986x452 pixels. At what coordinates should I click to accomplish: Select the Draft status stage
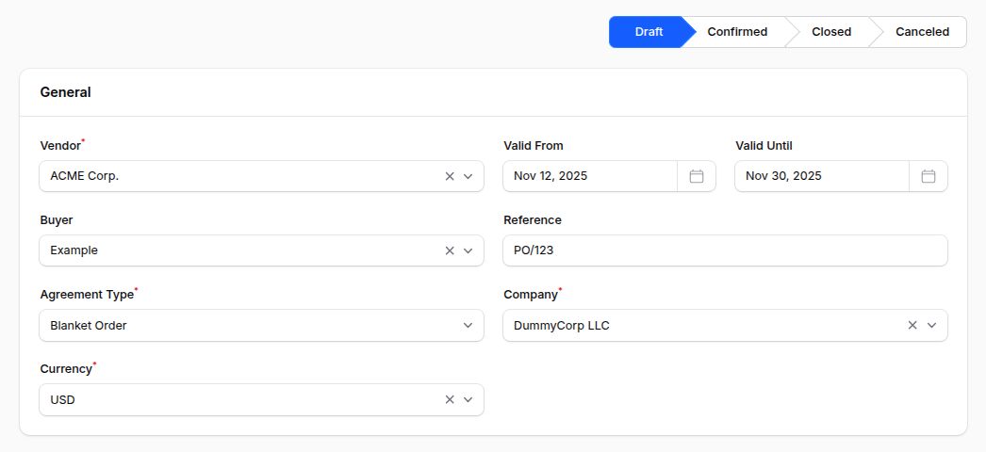(648, 32)
